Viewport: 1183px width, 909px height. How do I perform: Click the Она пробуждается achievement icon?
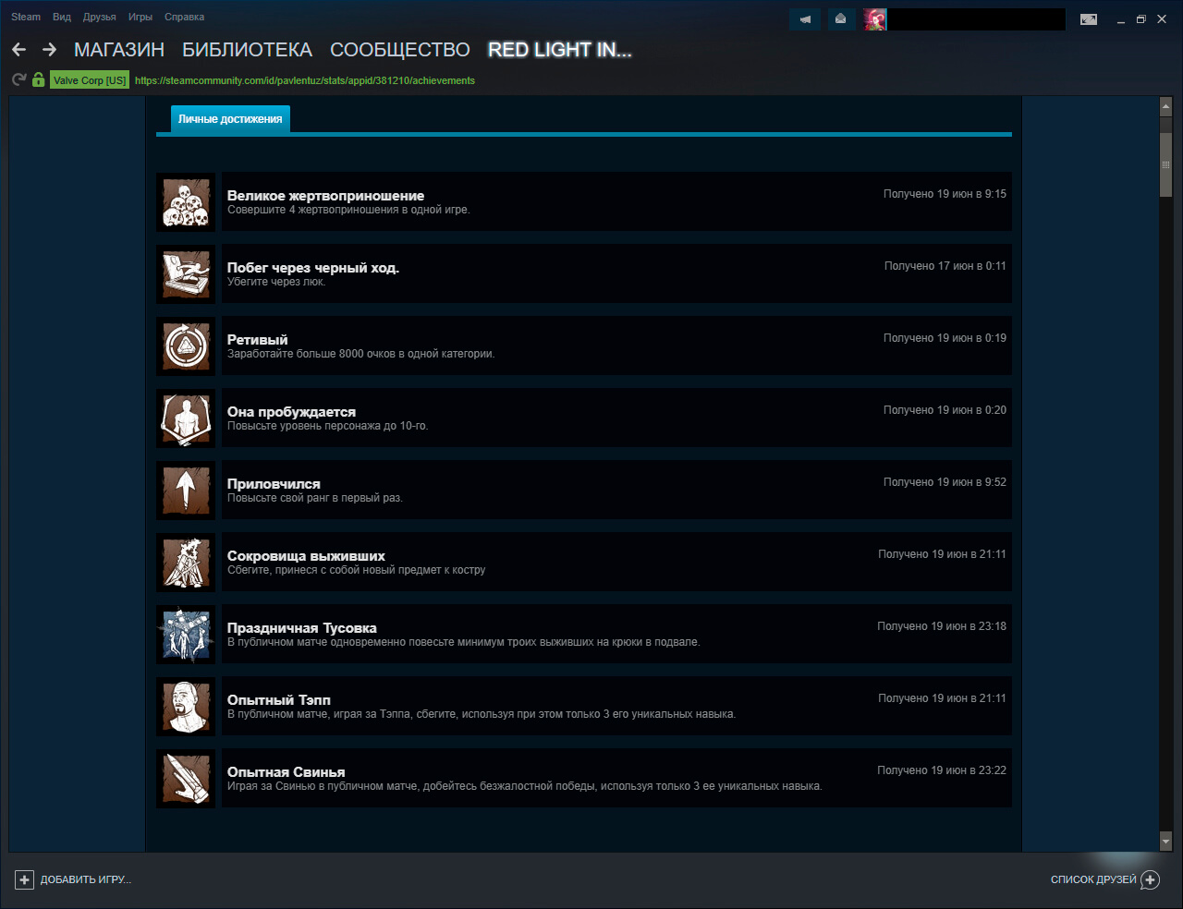click(x=186, y=418)
